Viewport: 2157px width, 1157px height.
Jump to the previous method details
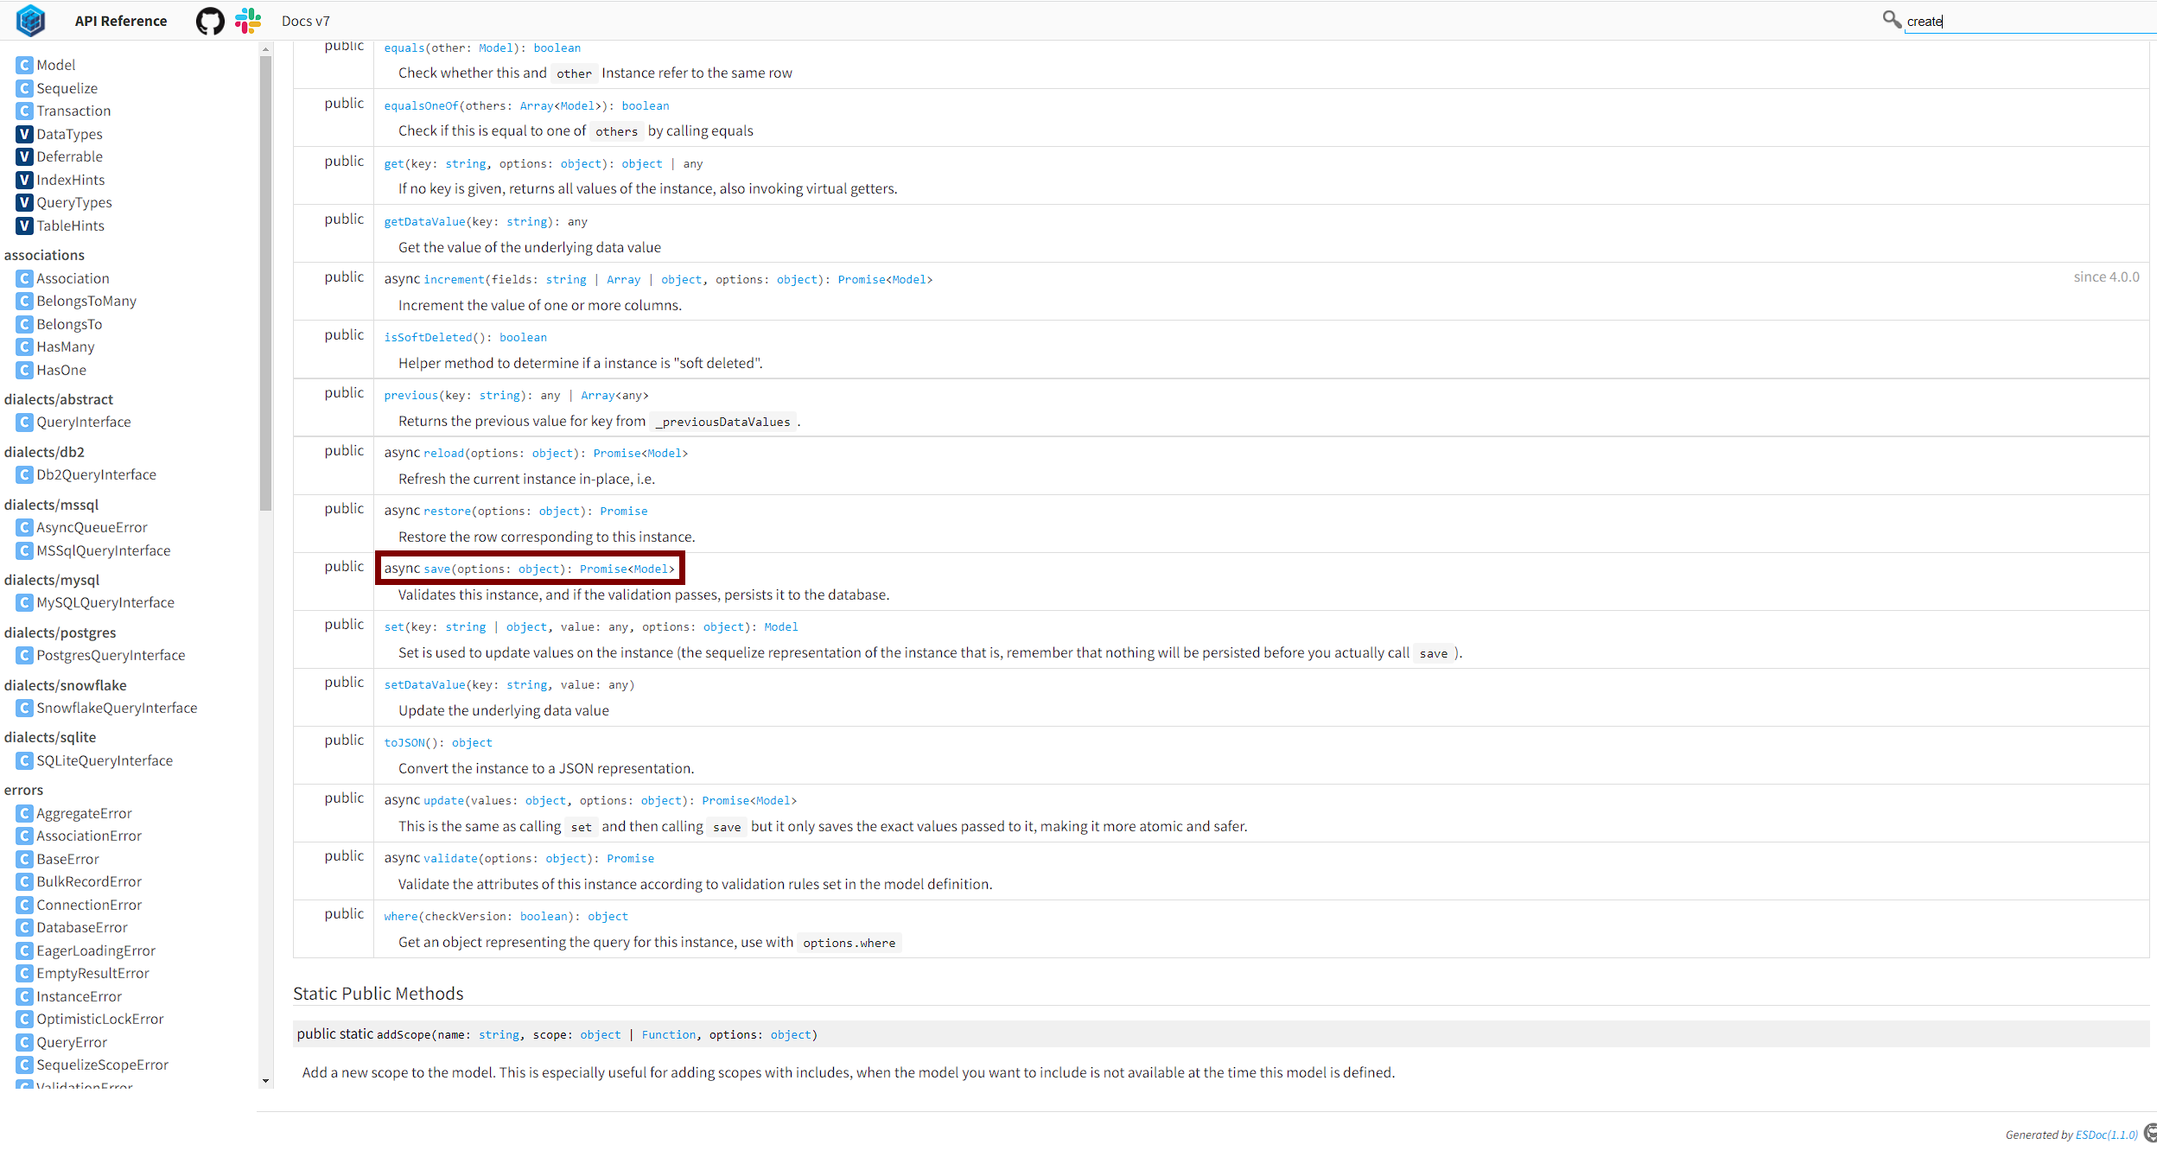(x=410, y=396)
